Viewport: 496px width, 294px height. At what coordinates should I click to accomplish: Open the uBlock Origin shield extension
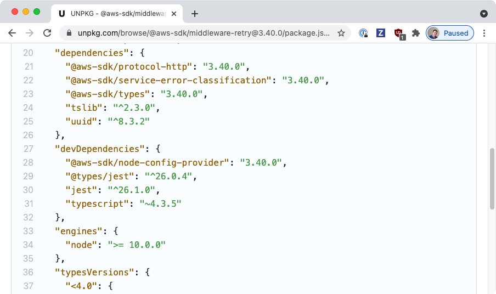398,33
